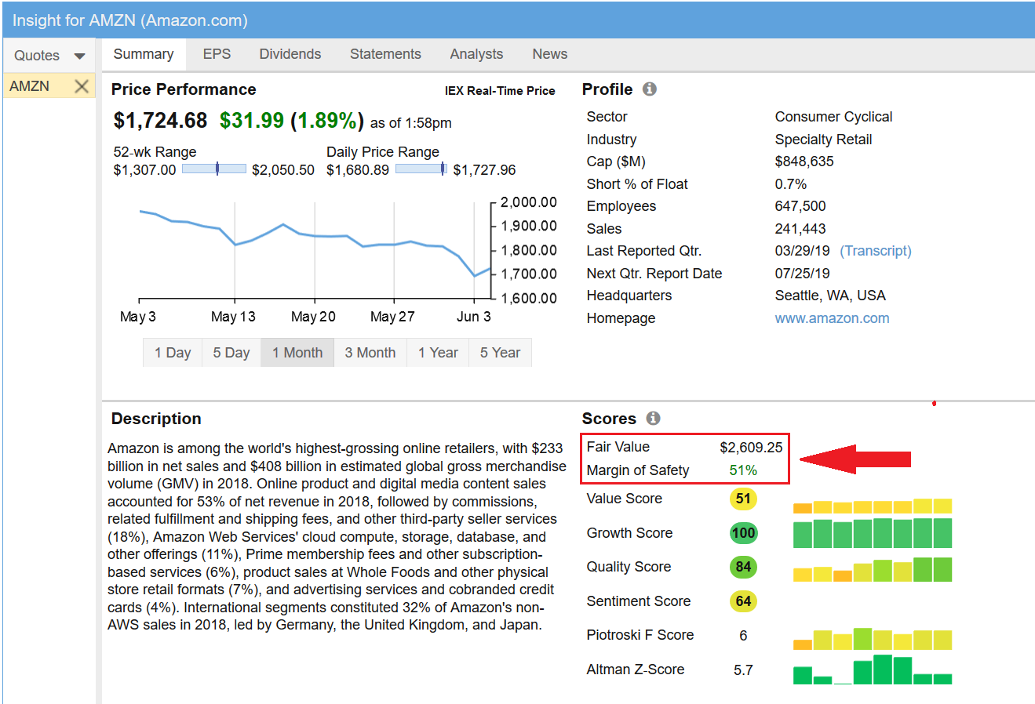Remove AMZN with the X icon
Viewport: 1035px width, 704px height.
point(82,86)
